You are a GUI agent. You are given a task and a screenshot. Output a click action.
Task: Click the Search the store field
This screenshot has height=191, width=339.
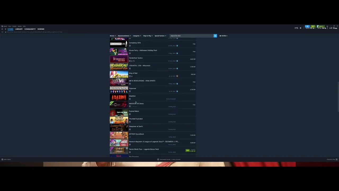pyautogui.click(x=191, y=36)
